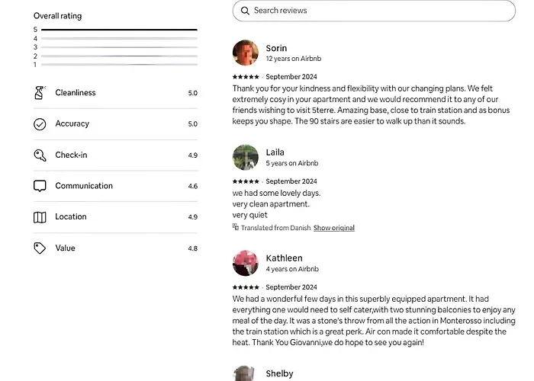Image resolution: width=534 pixels, height=381 pixels.
Task: Click the reviewer name Kathleen
Action: click(x=284, y=258)
